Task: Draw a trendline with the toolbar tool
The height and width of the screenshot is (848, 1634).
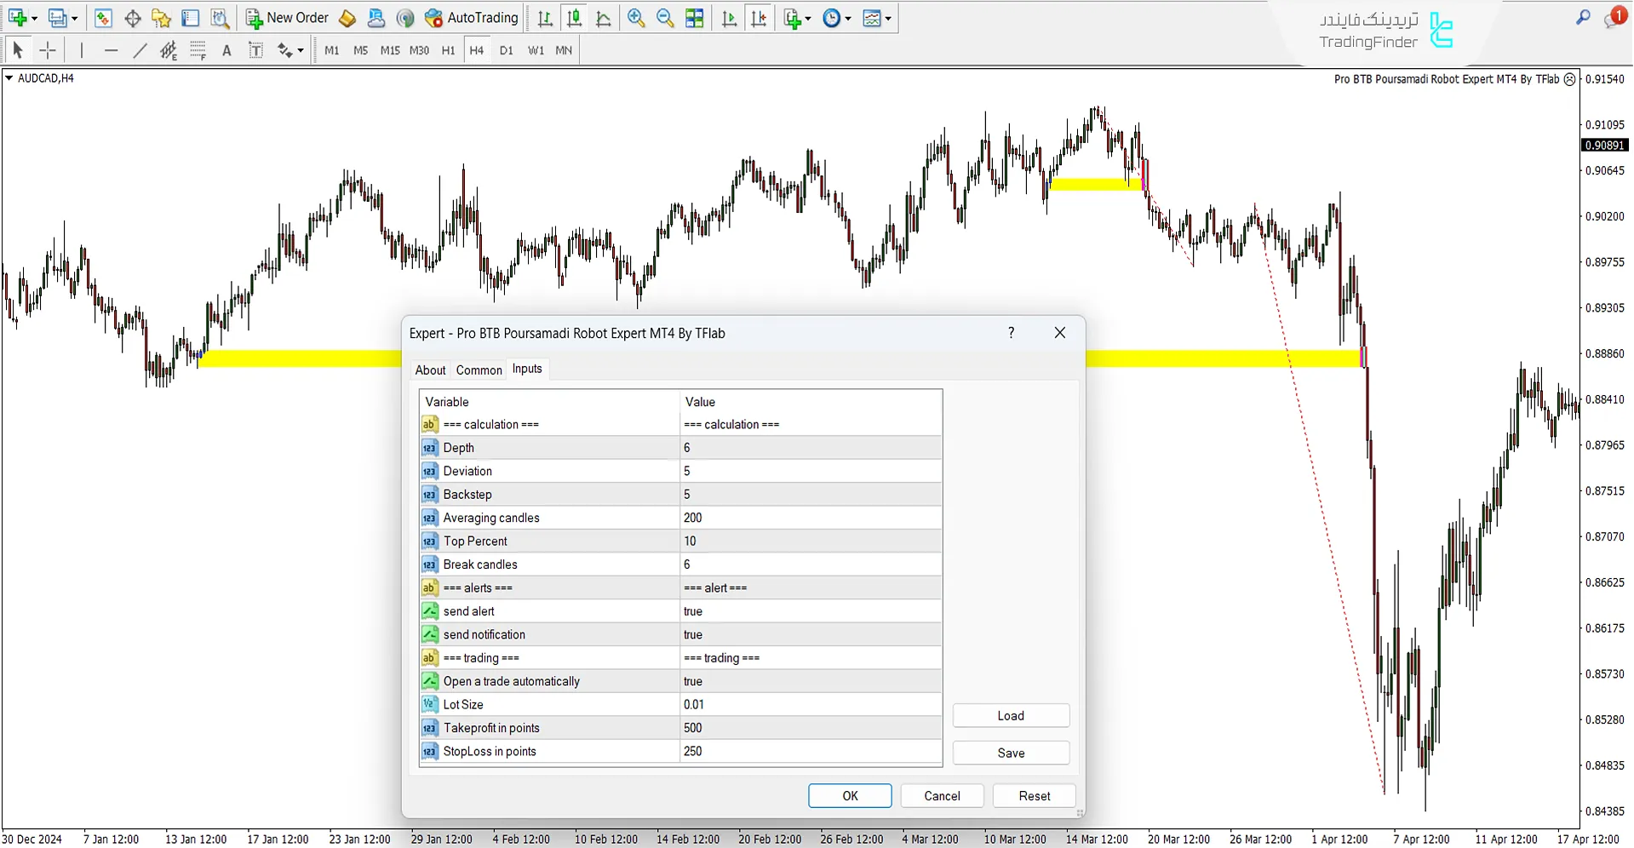Action: coord(140,50)
